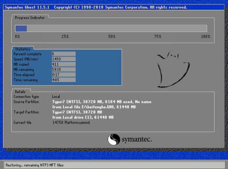Image resolution: width=228 pixels, height=169 pixels.
Task: Click the Local drive [1] line
Action: coord(83,117)
